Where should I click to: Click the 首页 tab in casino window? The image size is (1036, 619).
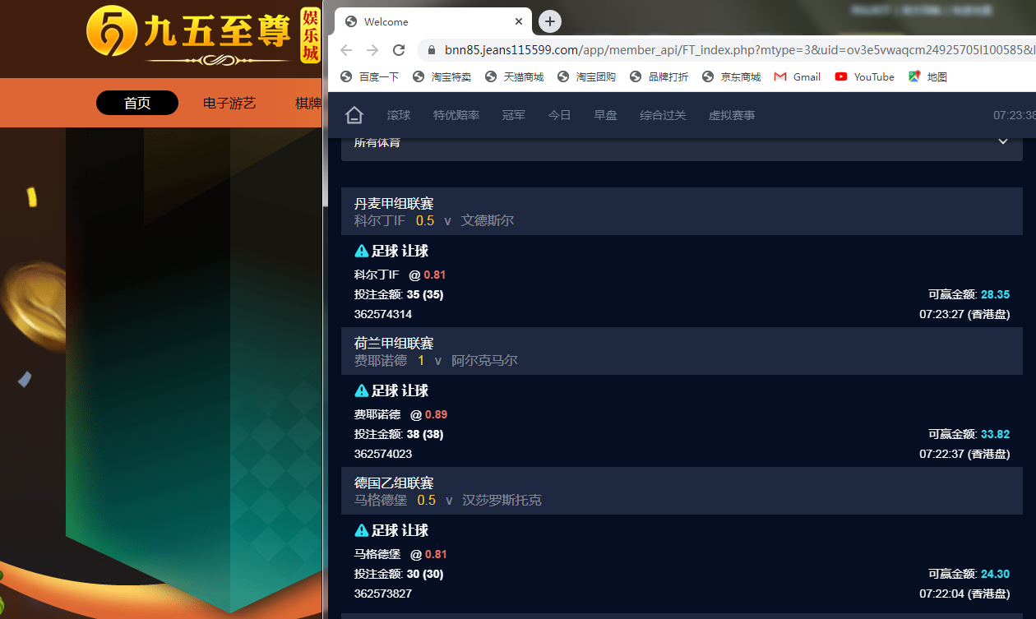point(137,103)
